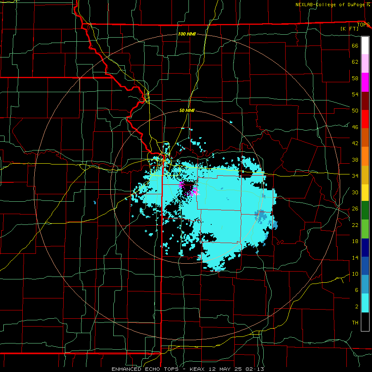Click the legend value 22
Image resolution: width=372 pixels, height=372 pixels.
pos(355,225)
